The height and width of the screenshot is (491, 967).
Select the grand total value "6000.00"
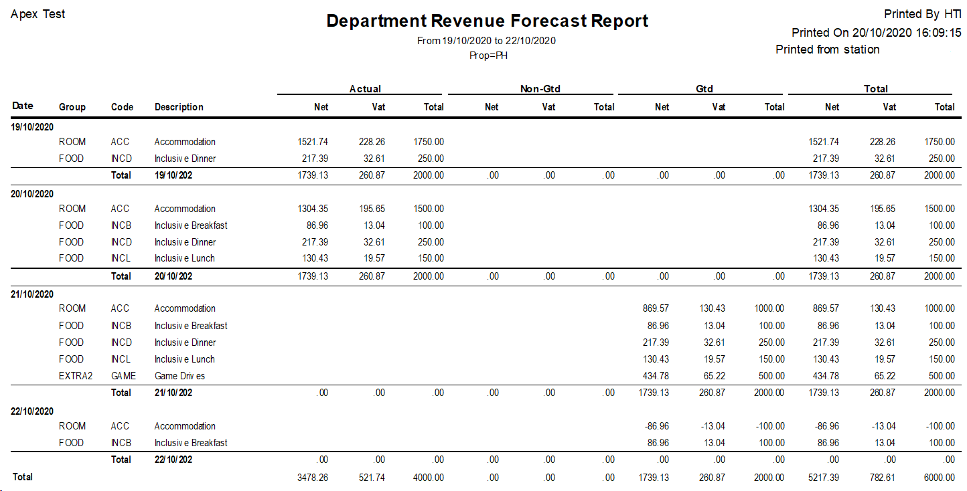click(x=940, y=478)
